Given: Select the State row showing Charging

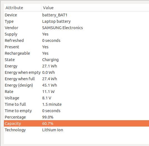Looking at the screenshot, I should click(x=77, y=60).
